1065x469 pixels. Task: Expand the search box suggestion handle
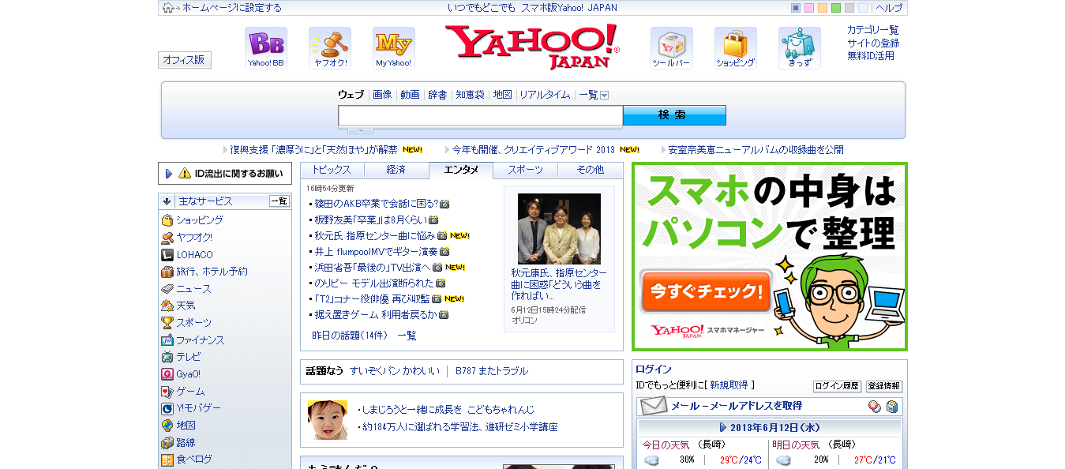[x=360, y=130]
